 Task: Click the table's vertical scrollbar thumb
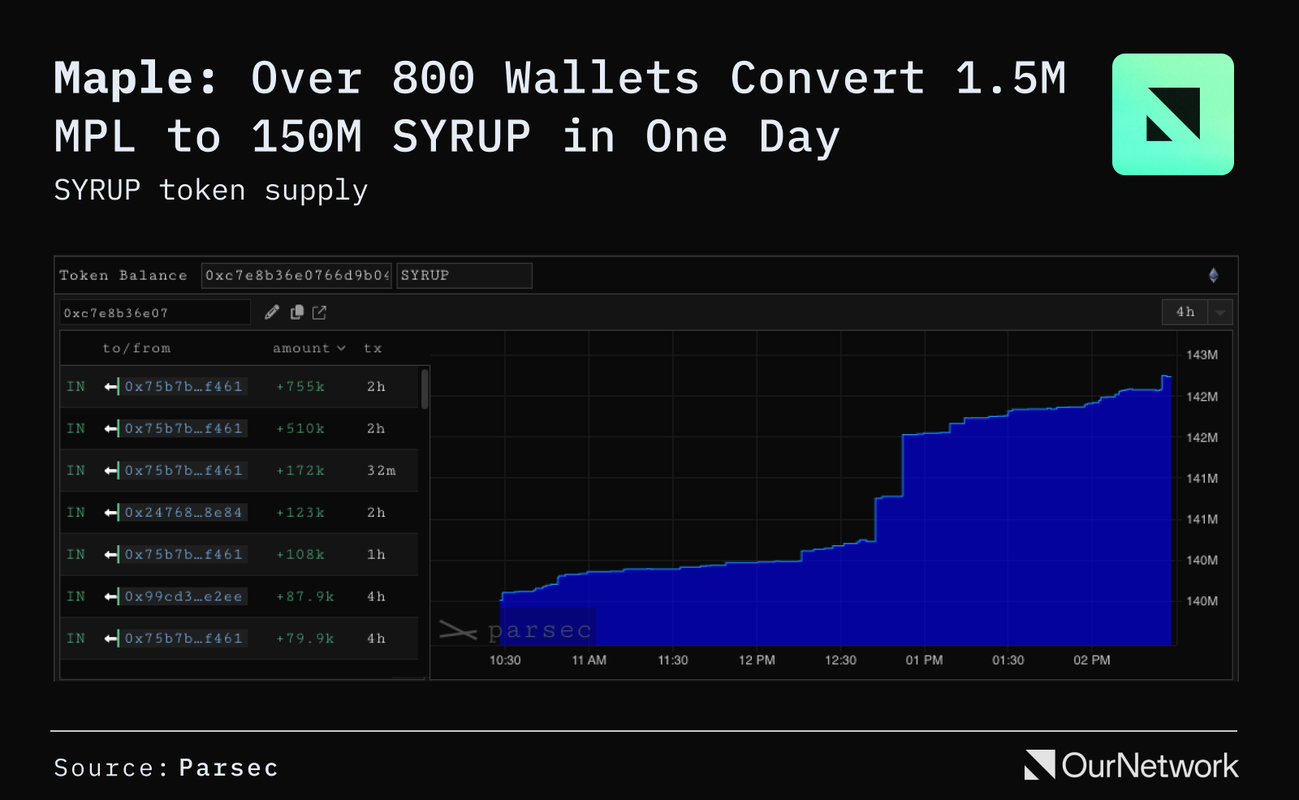point(424,389)
